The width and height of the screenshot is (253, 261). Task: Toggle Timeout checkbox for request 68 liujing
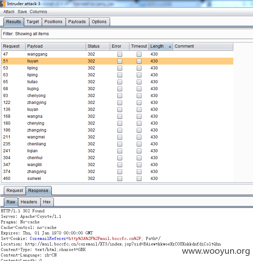(139, 89)
